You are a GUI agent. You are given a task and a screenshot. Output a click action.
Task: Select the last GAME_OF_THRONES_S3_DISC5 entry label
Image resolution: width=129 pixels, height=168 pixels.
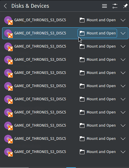pos(40,152)
